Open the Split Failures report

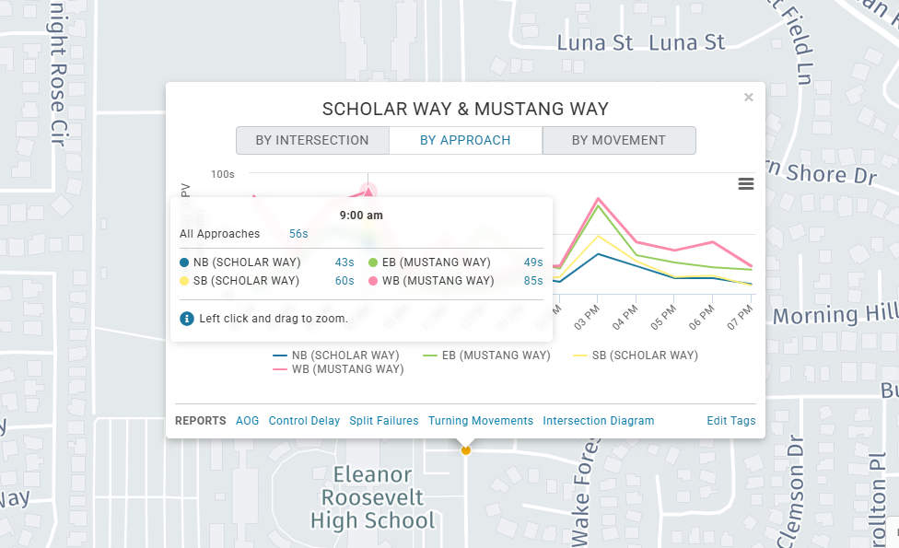pos(384,421)
